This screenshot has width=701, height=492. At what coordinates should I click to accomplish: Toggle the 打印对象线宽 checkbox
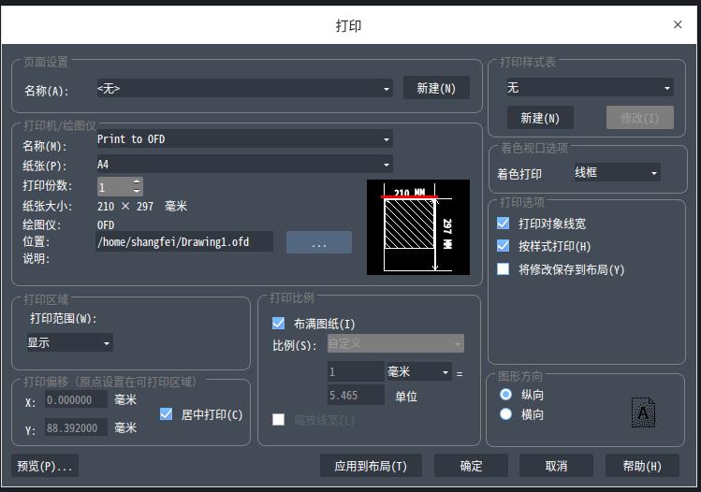click(x=503, y=223)
